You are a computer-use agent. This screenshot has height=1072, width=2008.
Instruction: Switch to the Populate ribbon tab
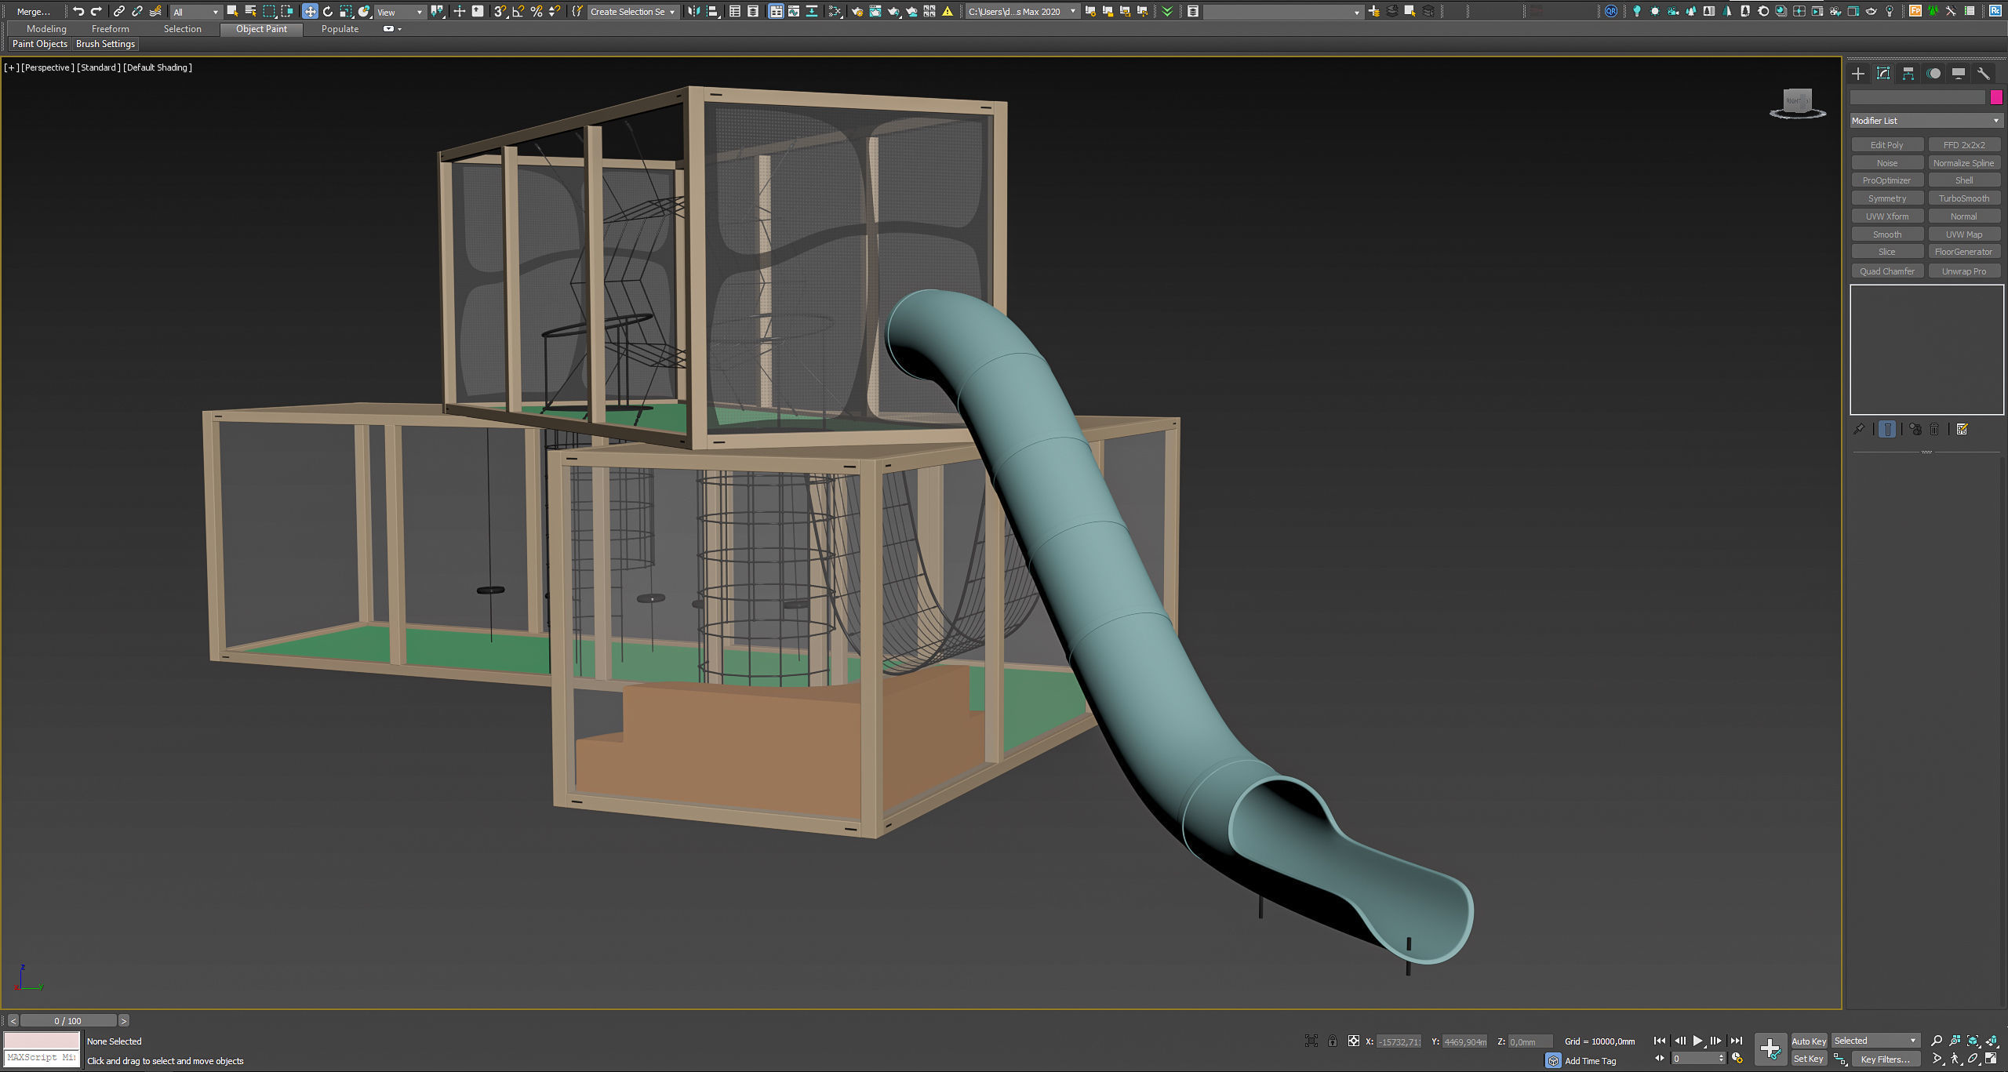340,29
